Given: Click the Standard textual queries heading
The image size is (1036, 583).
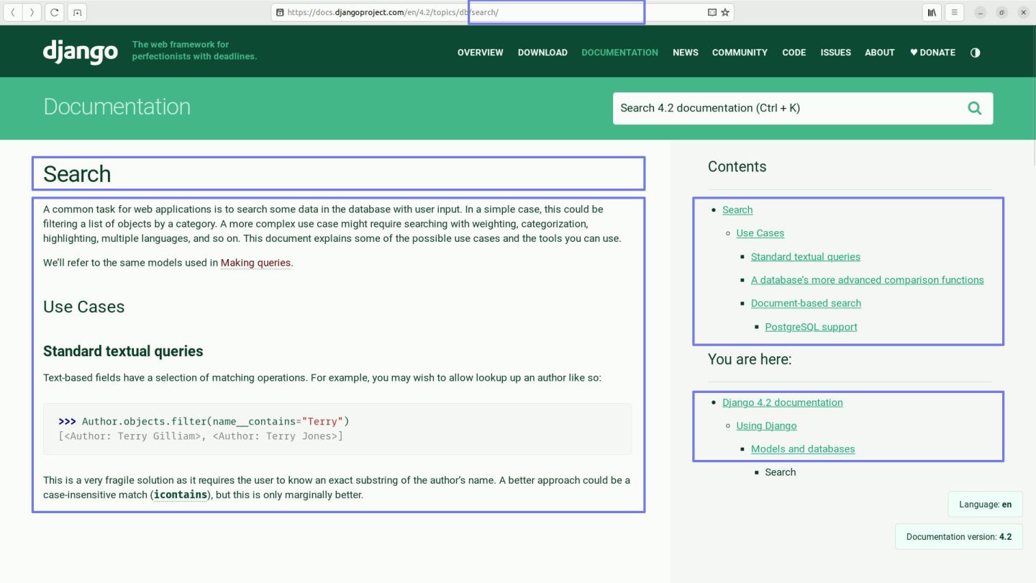Looking at the screenshot, I should [123, 351].
